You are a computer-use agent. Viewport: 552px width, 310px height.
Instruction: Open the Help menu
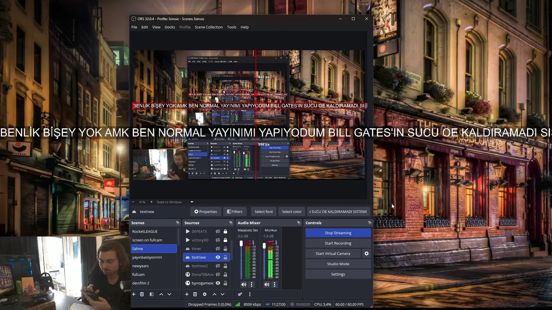point(245,27)
